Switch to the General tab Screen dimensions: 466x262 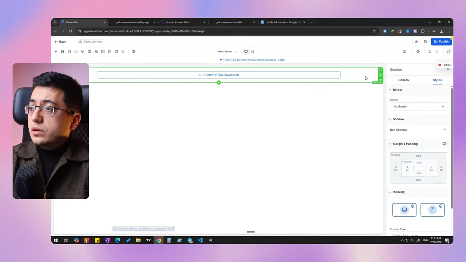403,80
